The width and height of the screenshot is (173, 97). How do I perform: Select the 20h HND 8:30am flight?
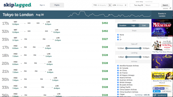point(57,63)
